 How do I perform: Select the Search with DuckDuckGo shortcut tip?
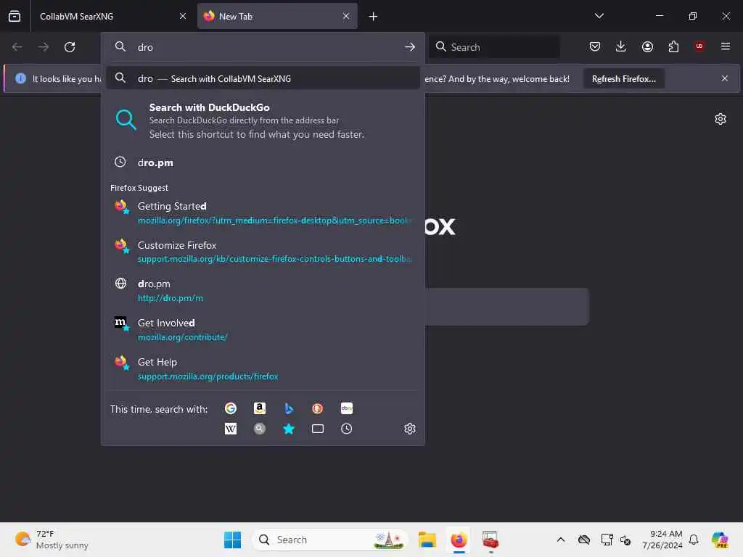point(263,121)
